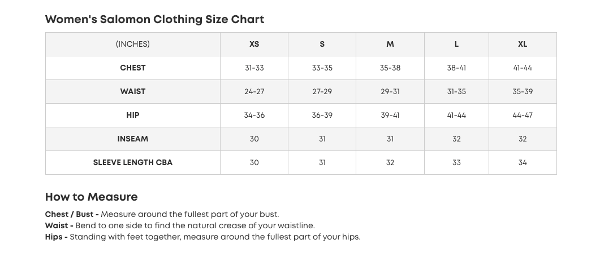600x257 pixels.
Task: Click hip measurement 44-47 for XL
Action: pyautogui.click(x=523, y=115)
